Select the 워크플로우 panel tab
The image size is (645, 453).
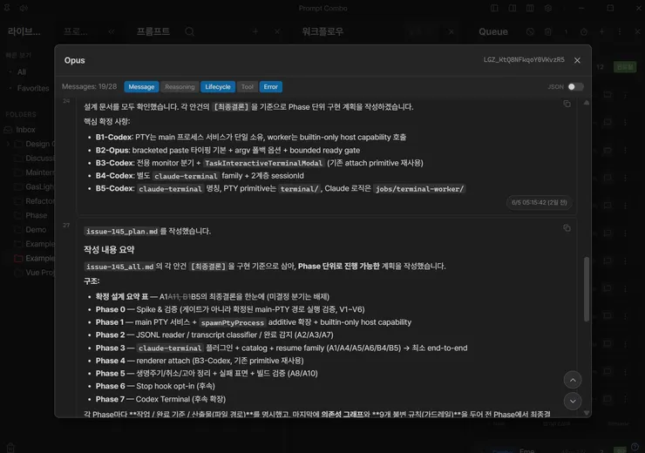(322, 31)
